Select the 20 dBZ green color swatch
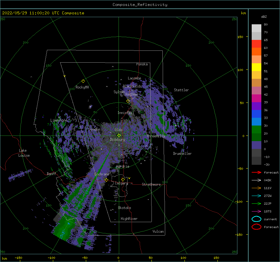The image size is (280, 262). point(256,130)
